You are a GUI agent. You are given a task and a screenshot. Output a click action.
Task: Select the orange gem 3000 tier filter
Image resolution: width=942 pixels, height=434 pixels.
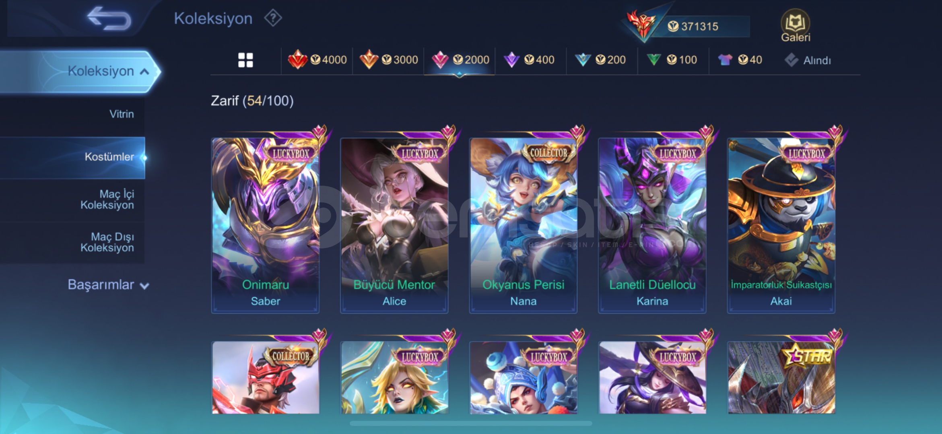point(388,60)
